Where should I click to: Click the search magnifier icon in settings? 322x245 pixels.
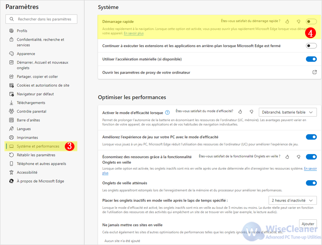tap(12, 19)
